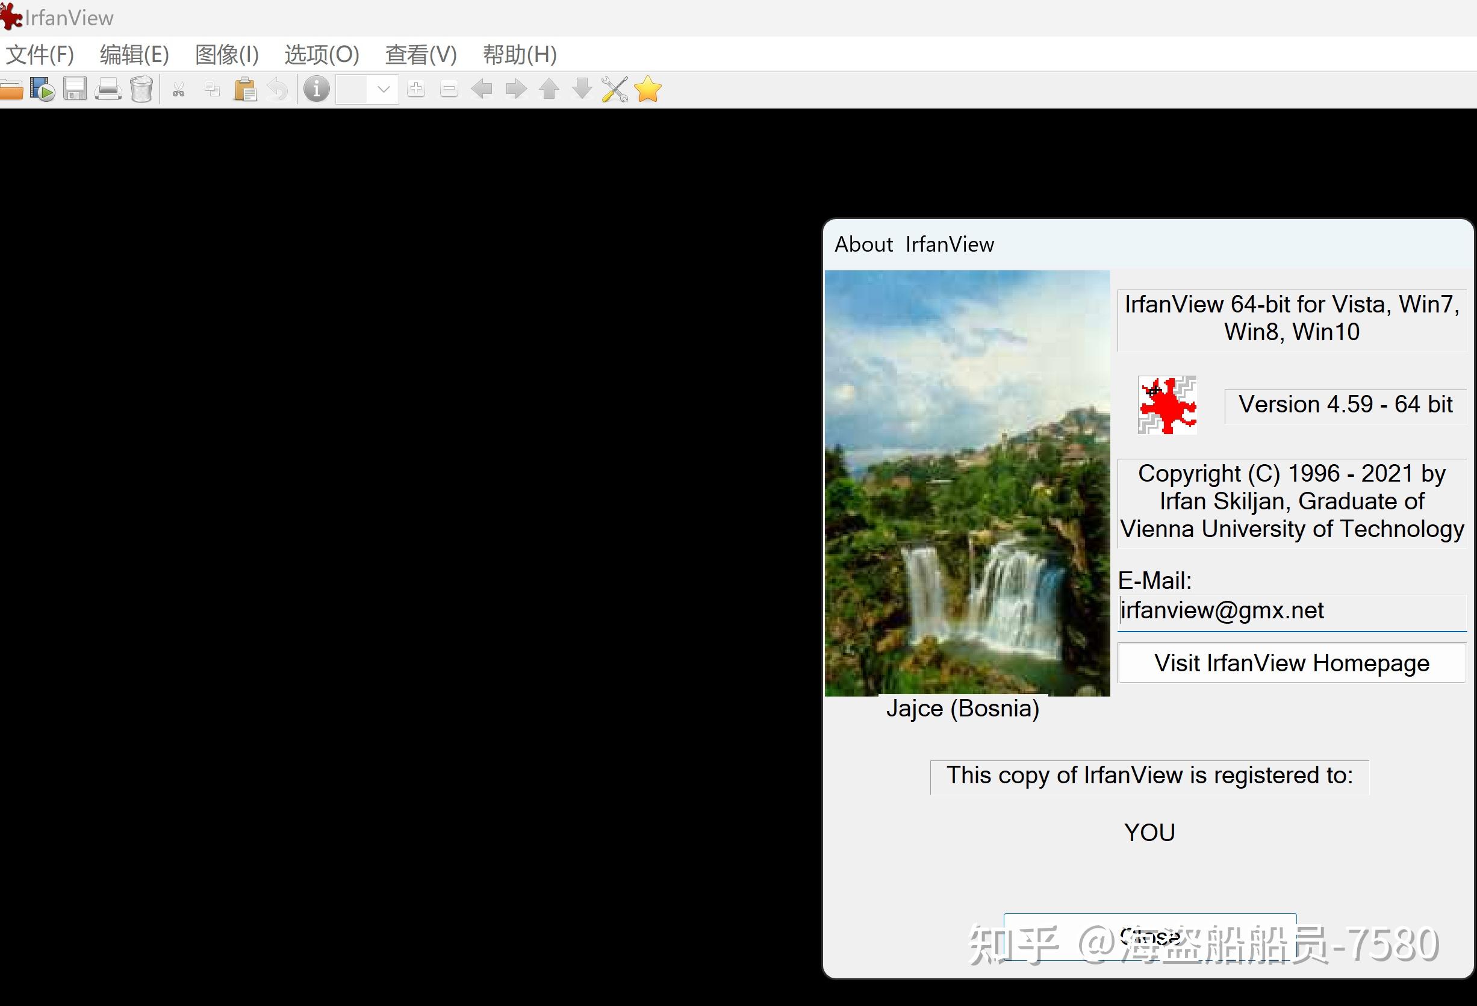Click the Delete trash can icon
The image size is (1477, 1006).
click(141, 90)
